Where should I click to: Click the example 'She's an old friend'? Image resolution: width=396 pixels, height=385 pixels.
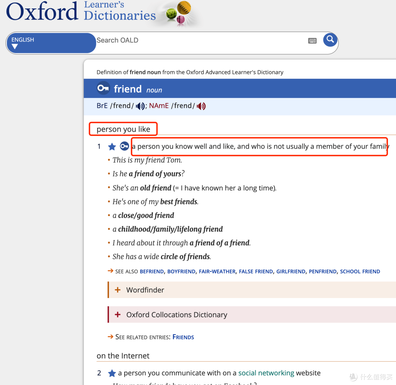[x=142, y=188]
